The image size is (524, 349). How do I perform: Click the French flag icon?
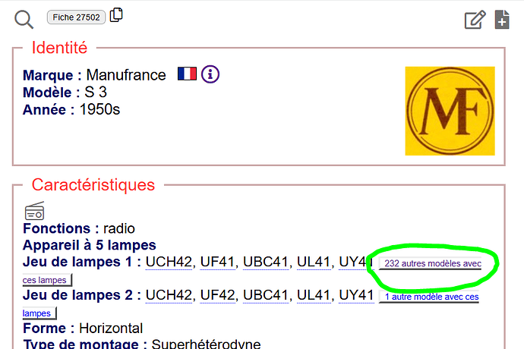187,74
